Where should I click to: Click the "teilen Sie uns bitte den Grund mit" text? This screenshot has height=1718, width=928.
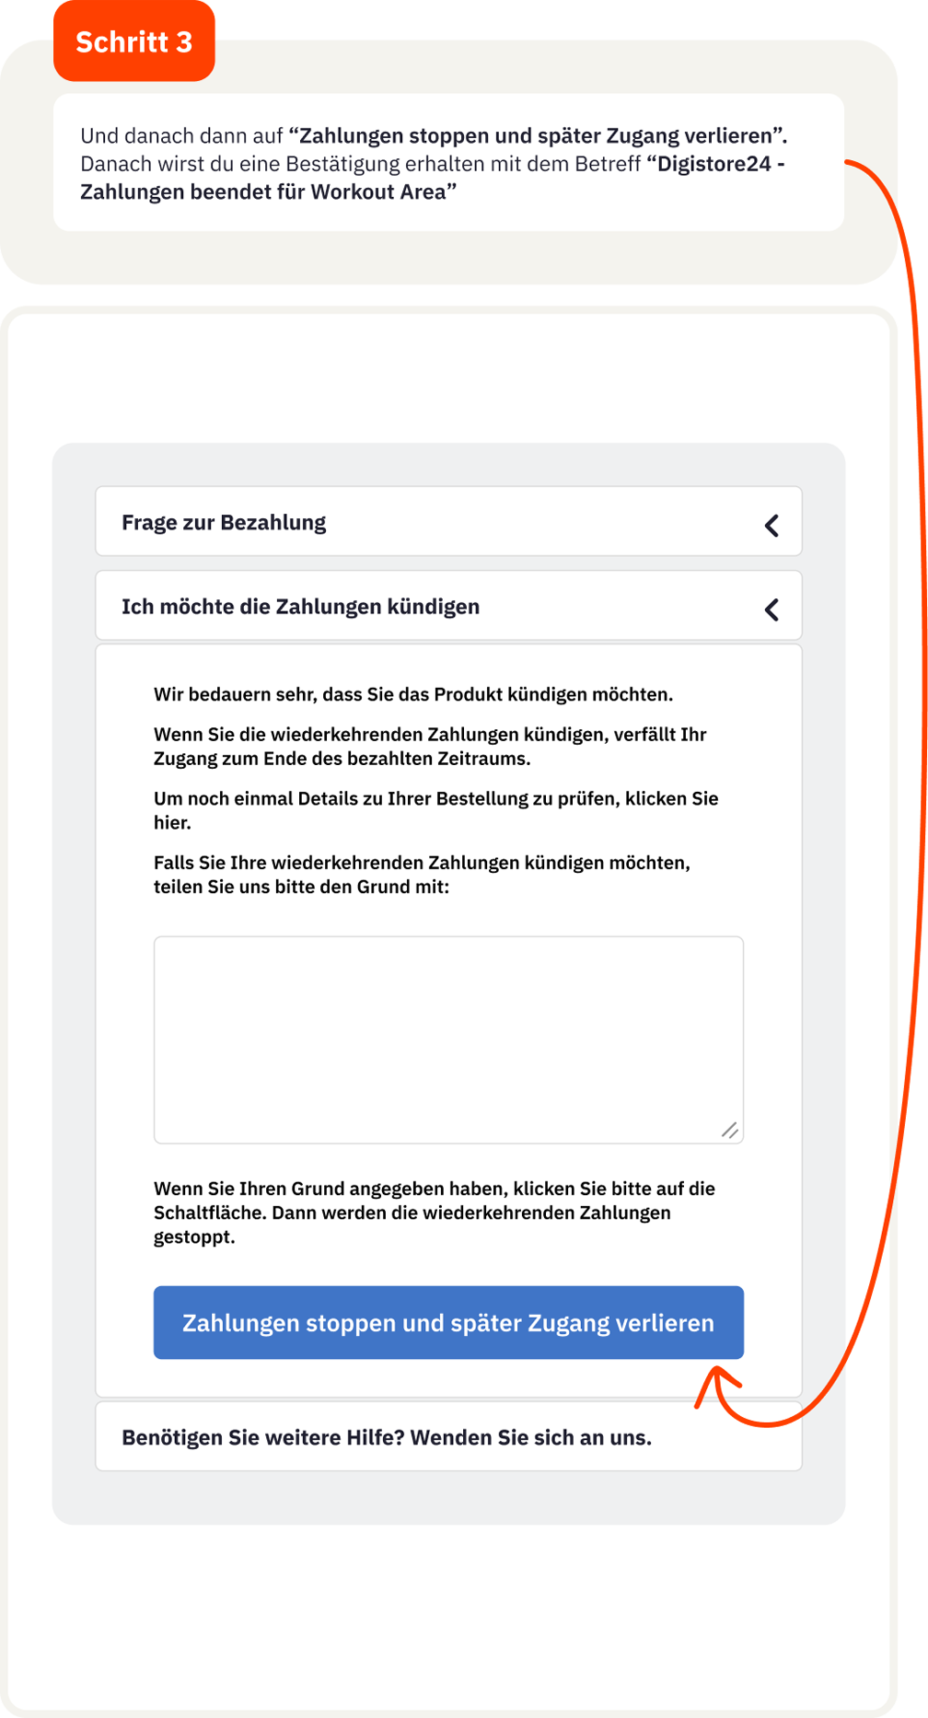point(301,887)
